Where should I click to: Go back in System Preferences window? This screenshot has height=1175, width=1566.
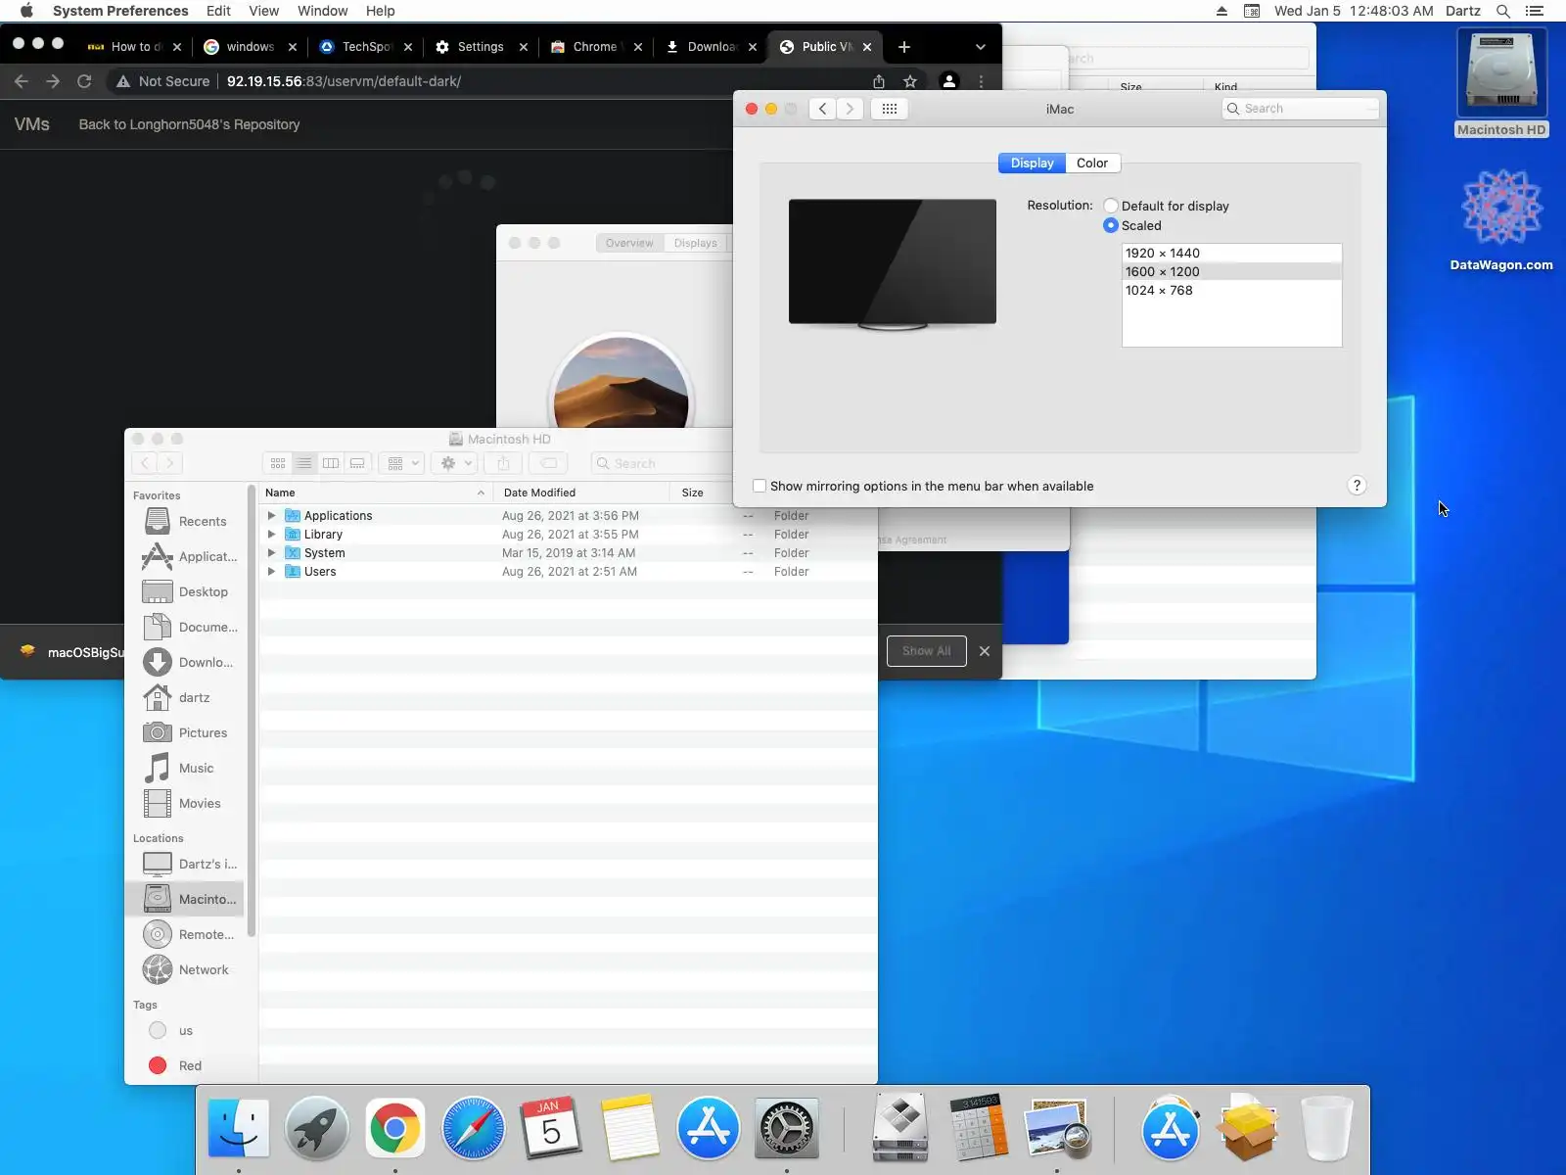pyautogui.click(x=823, y=109)
